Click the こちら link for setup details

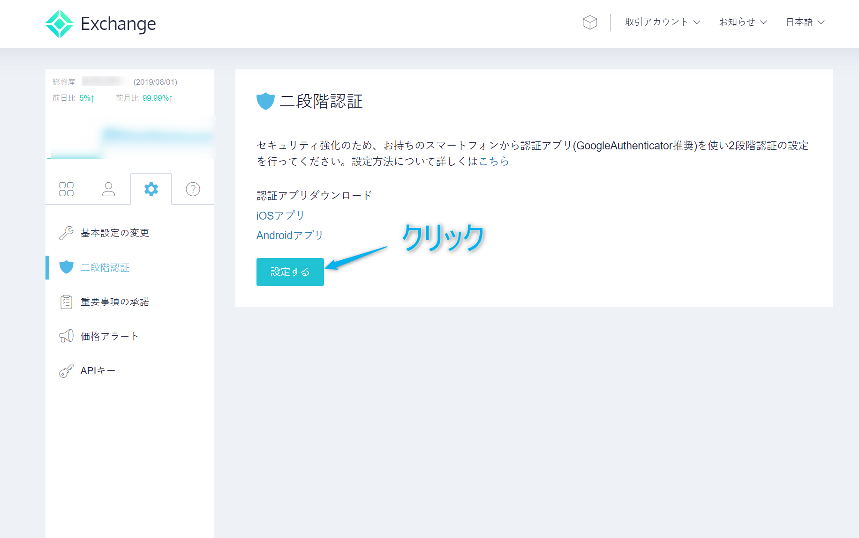point(494,161)
